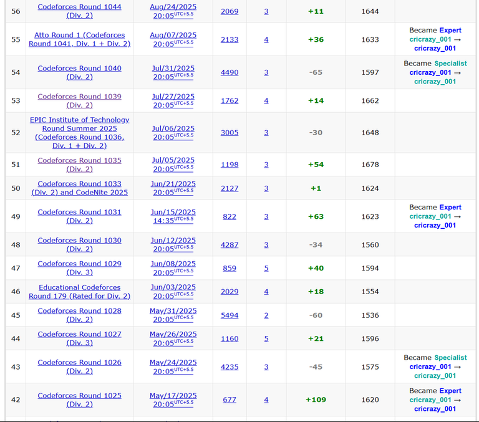Viewport: 479px width, 422px height.
Task: Open the Aug/24/2025 start time link
Action: click(x=173, y=11)
